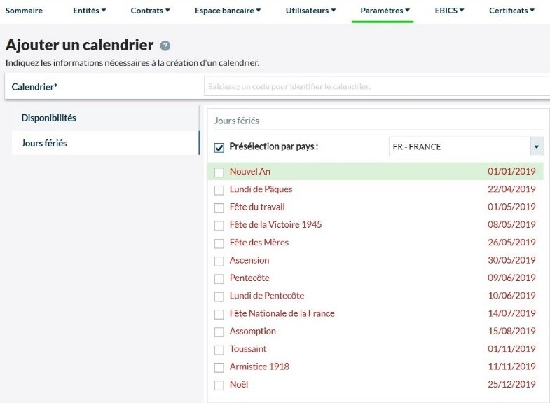
Task: Enable the Fête du travail checkbox
Action: 219,207
